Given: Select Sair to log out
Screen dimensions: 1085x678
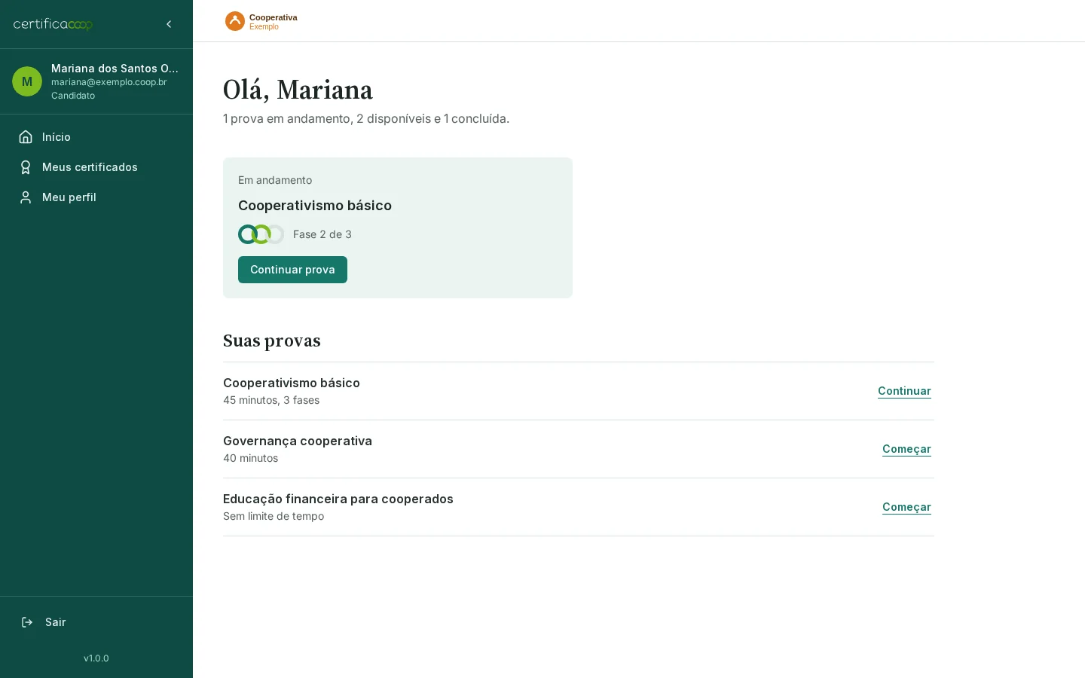Looking at the screenshot, I should (96, 622).
